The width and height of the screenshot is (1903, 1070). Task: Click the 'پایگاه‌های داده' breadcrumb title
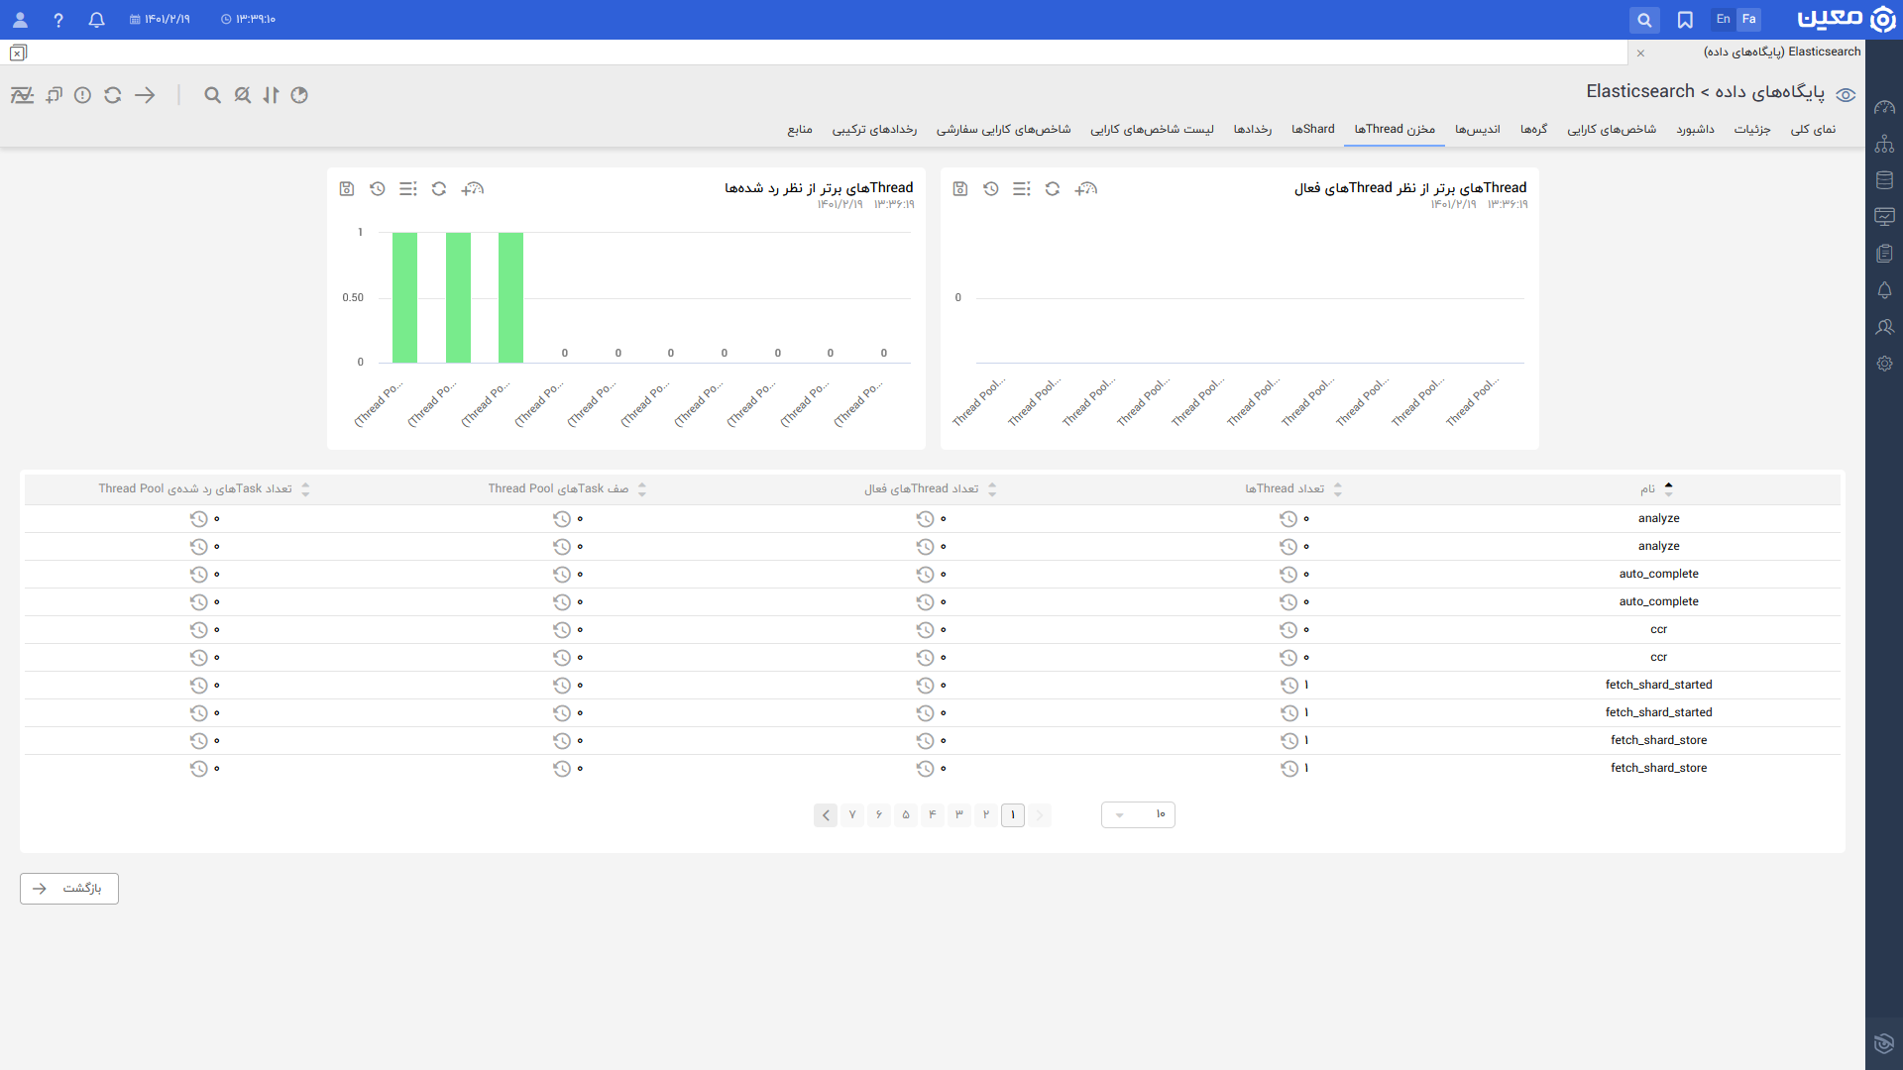[1770, 92]
